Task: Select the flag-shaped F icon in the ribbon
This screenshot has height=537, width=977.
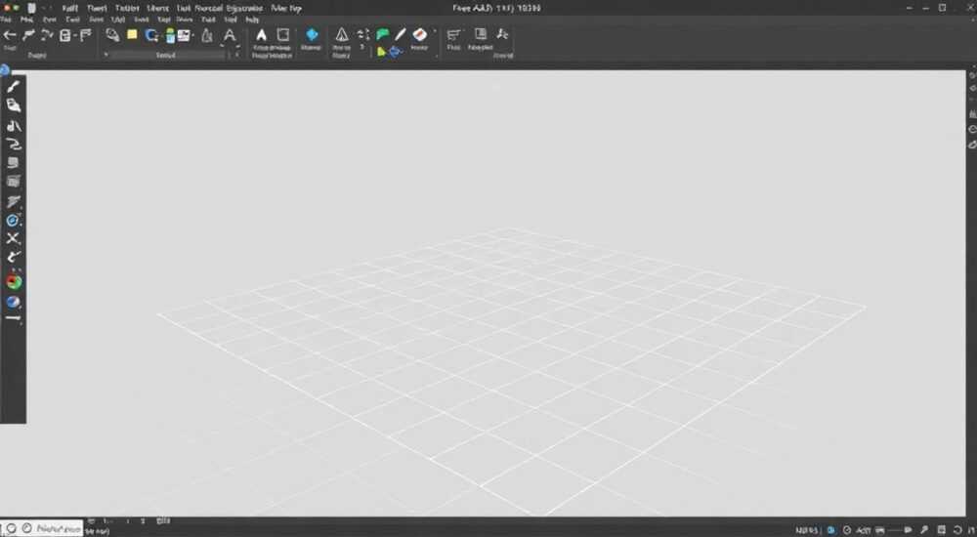Action: 85,35
